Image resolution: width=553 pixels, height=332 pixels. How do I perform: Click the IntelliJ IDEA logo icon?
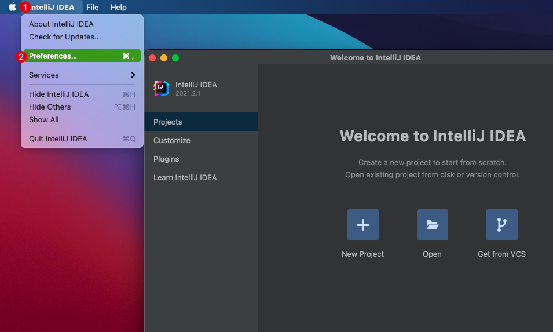[161, 88]
